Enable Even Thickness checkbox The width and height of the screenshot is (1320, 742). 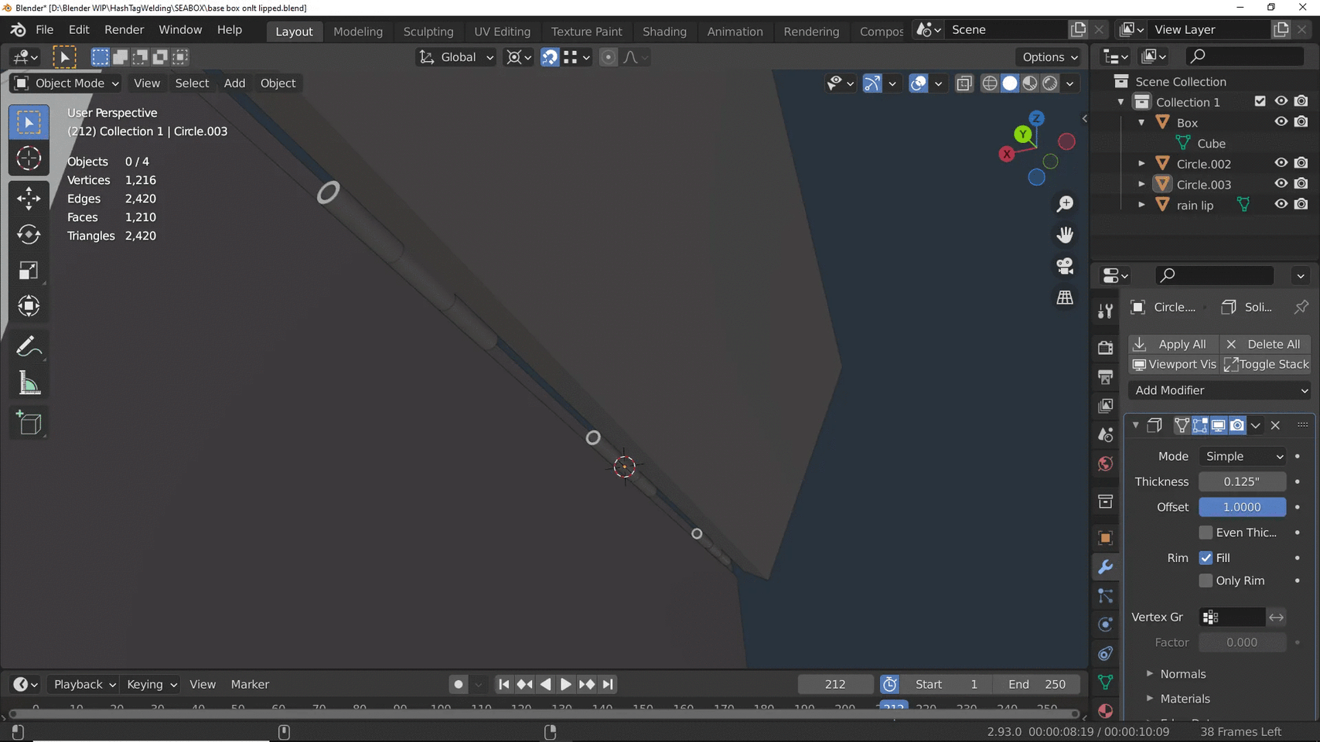tap(1206, 533)
